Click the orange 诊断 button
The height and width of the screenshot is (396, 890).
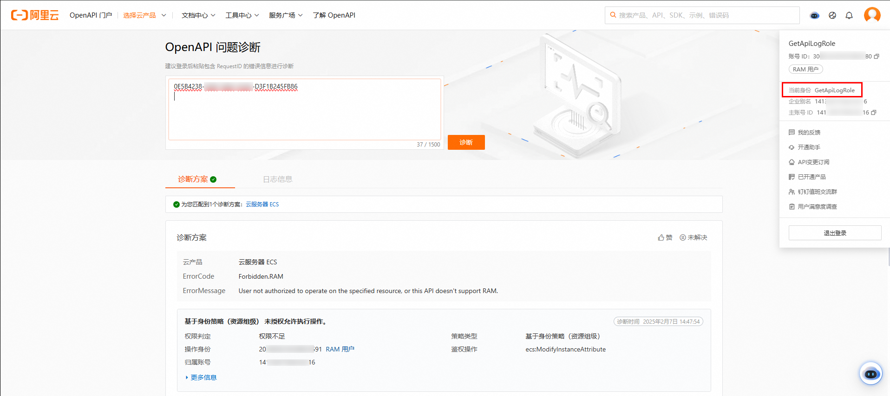(466, 142)
